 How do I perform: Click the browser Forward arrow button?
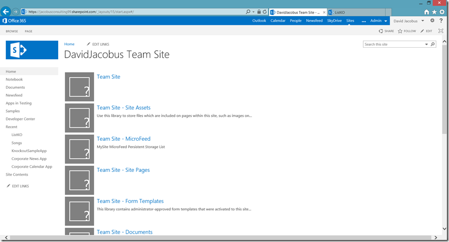tap(16, 12)
